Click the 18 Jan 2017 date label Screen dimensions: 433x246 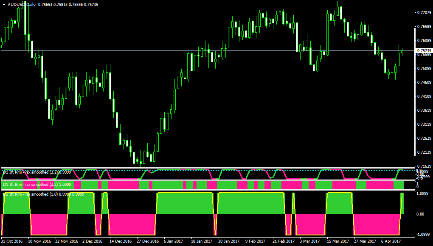coord(202,241)
